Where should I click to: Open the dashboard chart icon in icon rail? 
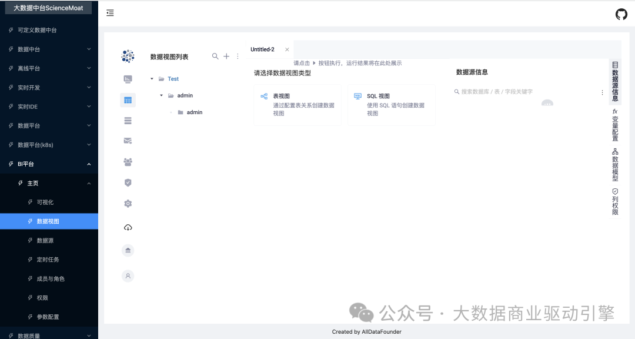[x=128, y=79]
